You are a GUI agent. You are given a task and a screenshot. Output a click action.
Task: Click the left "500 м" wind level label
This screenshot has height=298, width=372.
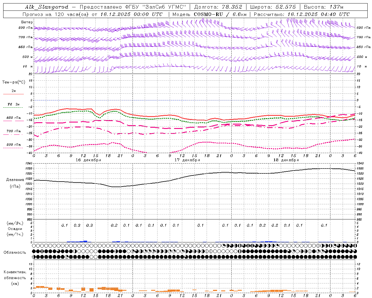point(28,57)
